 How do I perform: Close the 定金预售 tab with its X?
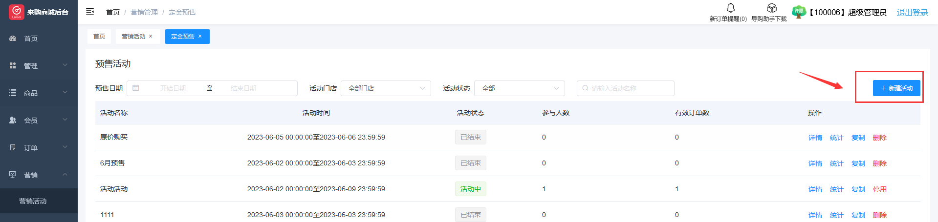pyautogui.click(x=200, y=37)
